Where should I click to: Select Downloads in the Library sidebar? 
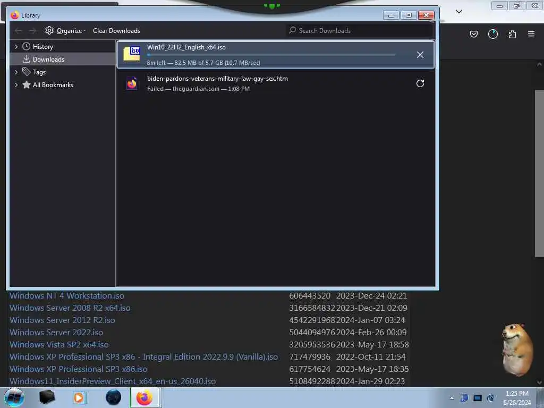click(63, 59)
